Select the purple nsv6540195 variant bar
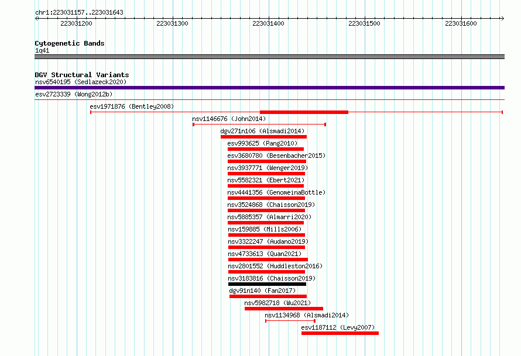 click(269, 88)
